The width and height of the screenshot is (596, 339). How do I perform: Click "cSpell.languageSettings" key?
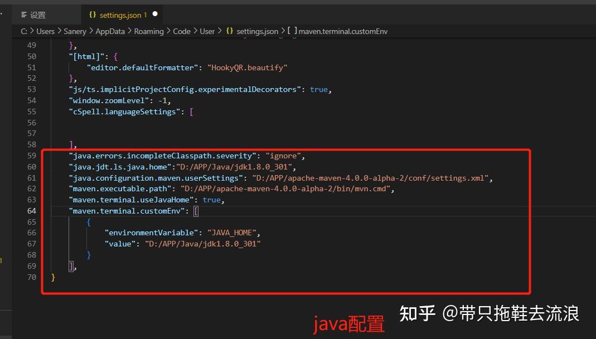(x=125, y=112)
